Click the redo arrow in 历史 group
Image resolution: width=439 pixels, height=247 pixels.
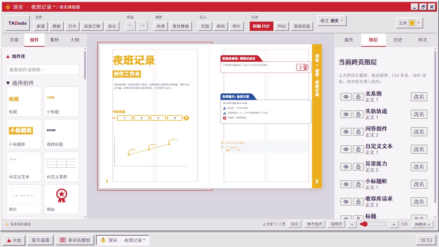[x=143, y=26]
